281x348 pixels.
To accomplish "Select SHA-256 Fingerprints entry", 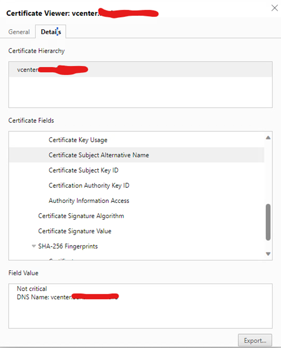I will pos(68,246).
